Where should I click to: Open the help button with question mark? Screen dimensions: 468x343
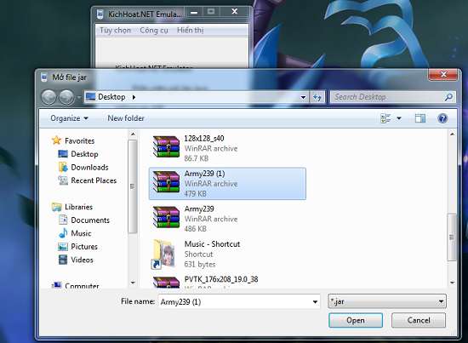coord(442,118)
